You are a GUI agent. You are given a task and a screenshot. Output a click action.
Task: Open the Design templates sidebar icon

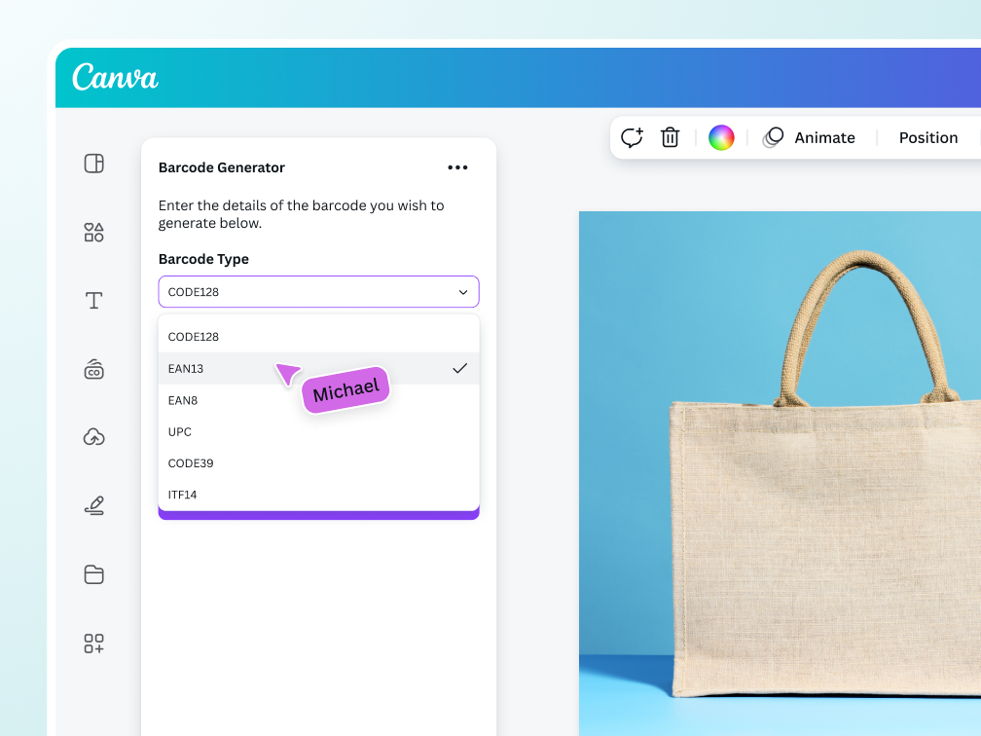coord(93,164)
